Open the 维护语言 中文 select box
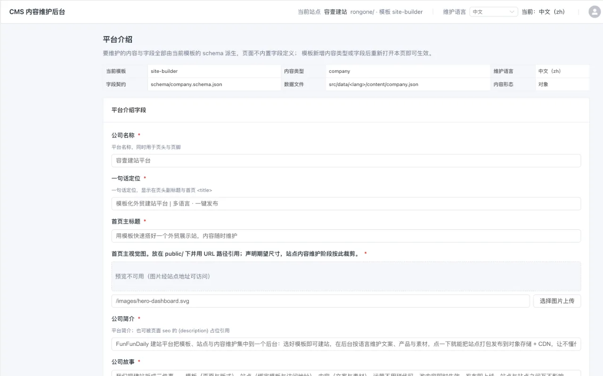The height and width of the screenshot is (376, 603). (494, 12)
